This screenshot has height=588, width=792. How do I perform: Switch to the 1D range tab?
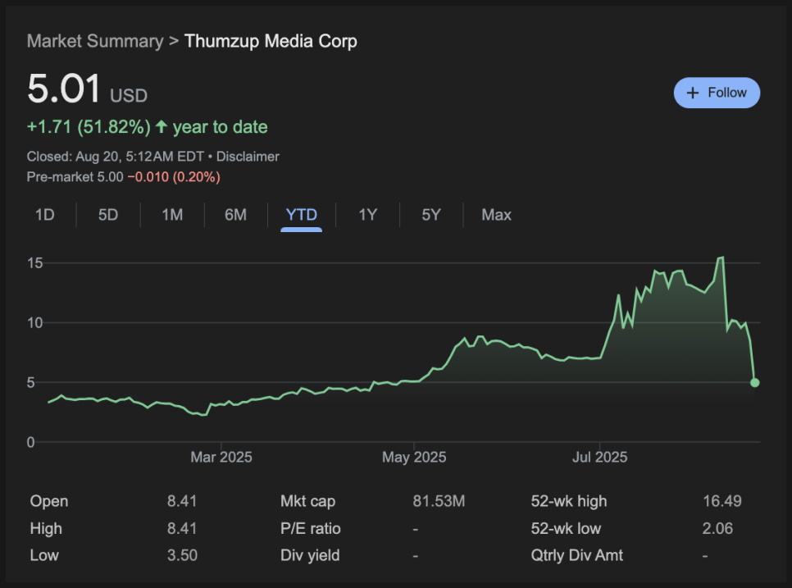tap(44, 215)
